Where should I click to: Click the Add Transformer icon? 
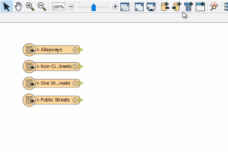(188, 6)
